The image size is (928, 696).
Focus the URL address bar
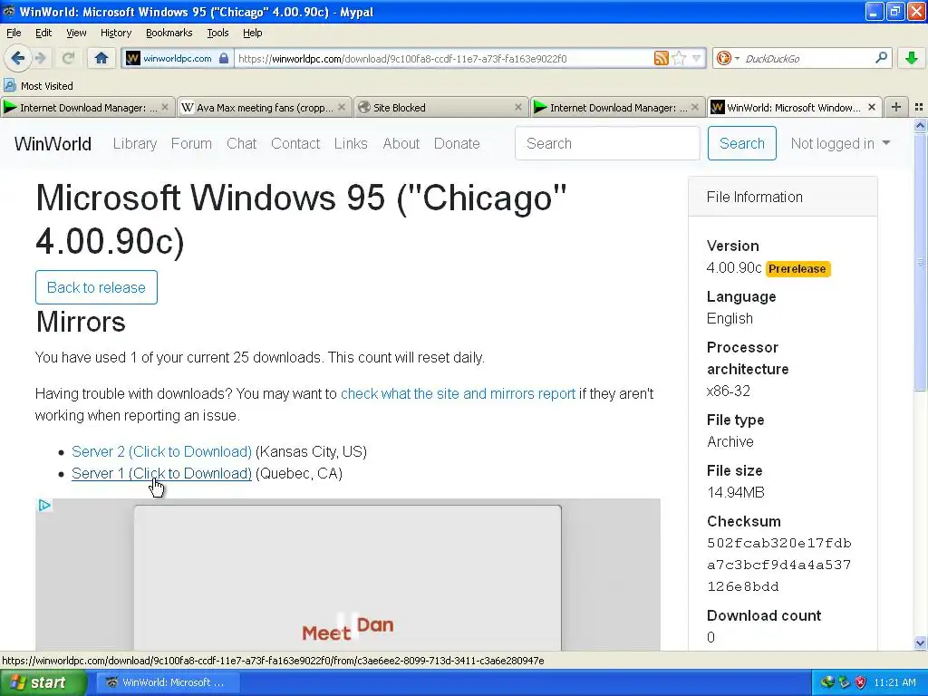pos(444,58)
